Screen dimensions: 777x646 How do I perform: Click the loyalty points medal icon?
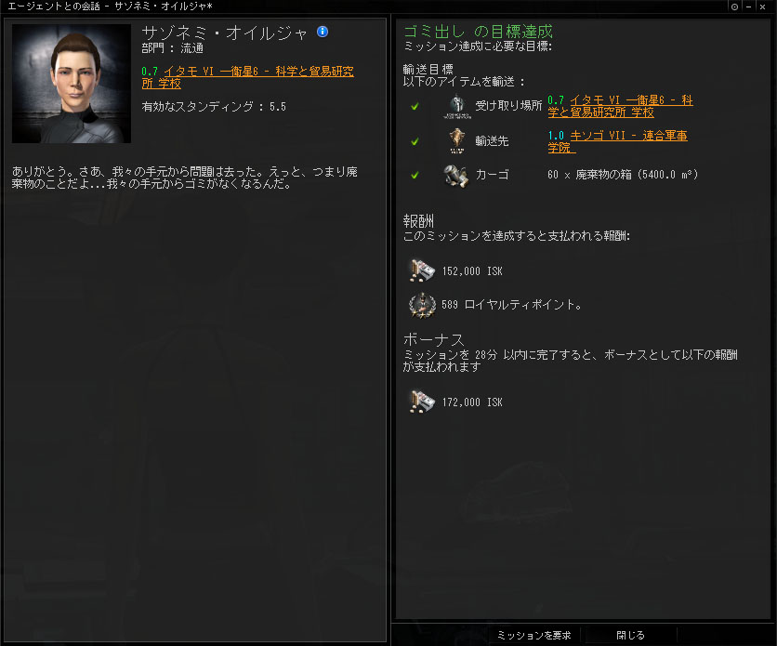[x=422, y=305]
